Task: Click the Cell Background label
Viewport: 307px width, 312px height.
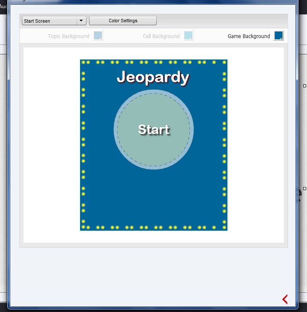Action: pyautogui.click(x=161, y=36)
